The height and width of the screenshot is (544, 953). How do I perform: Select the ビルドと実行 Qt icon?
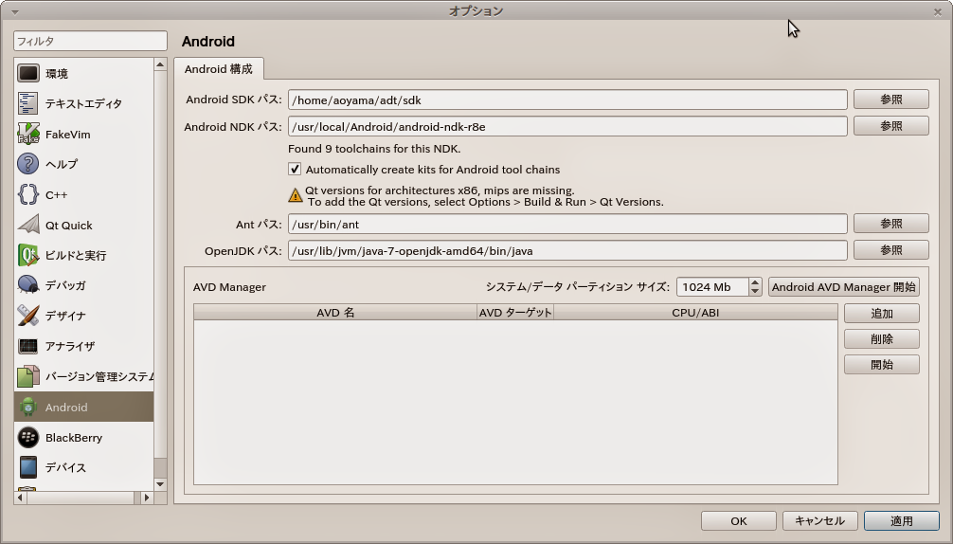tap(28, 255)
